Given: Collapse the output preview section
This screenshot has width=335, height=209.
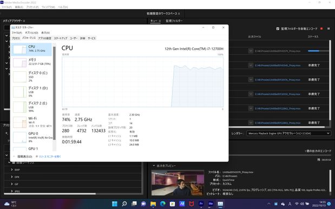Looking at the screenshot, I should [x=154, y=165].
